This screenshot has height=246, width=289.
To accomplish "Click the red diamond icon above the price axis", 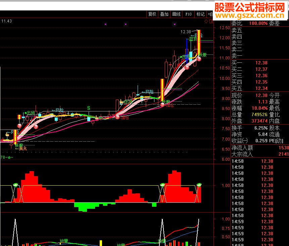I will coord(206,21).
